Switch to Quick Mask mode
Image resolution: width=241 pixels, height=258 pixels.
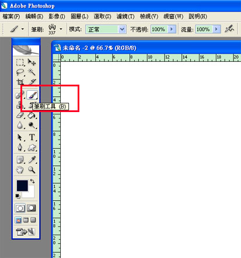[32, 208]
